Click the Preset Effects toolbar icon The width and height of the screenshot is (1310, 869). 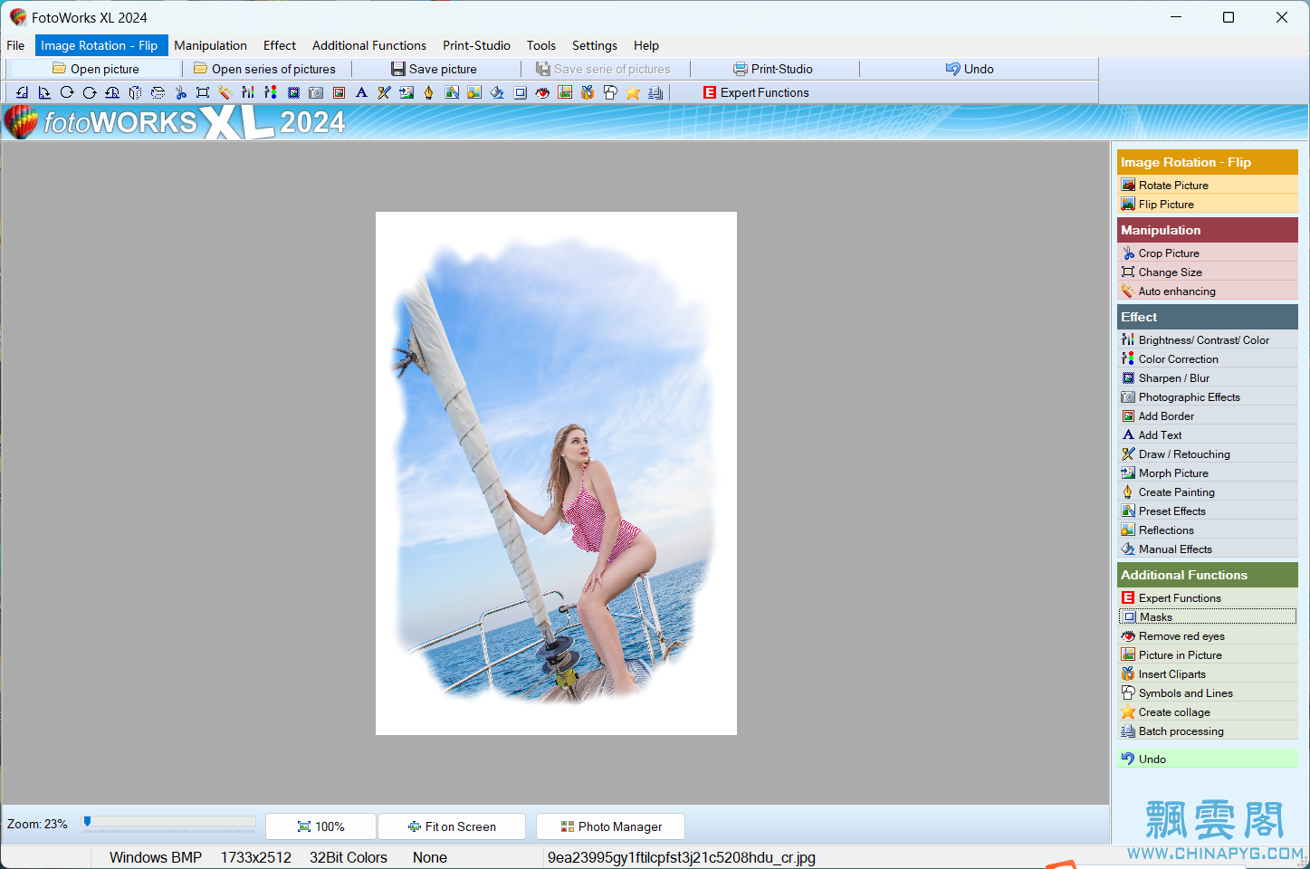click(452, 92)
